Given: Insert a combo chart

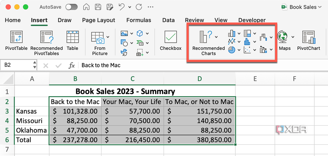Looking at the screenshot, I should (263, 49).
